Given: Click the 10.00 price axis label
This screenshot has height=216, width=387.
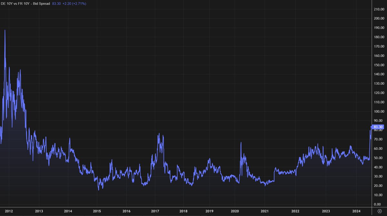Looking at the screenshot, I should [x=379, y=195].
